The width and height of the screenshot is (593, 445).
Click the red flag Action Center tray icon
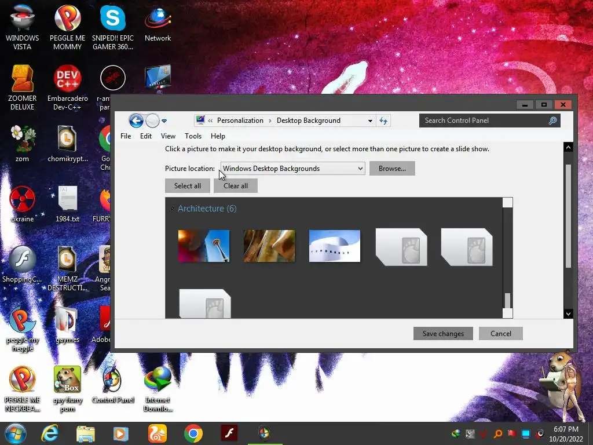click(512, 433)
